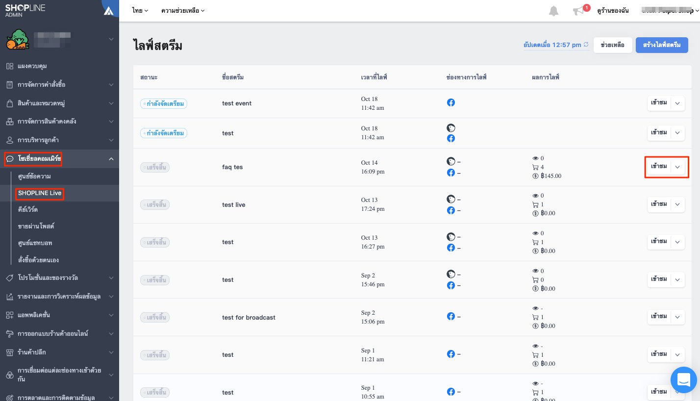Collapse the โซเชียลคอมเมิร์ซ sidebar section
This screenshot has height=401, width=700.
pos(111,159)
